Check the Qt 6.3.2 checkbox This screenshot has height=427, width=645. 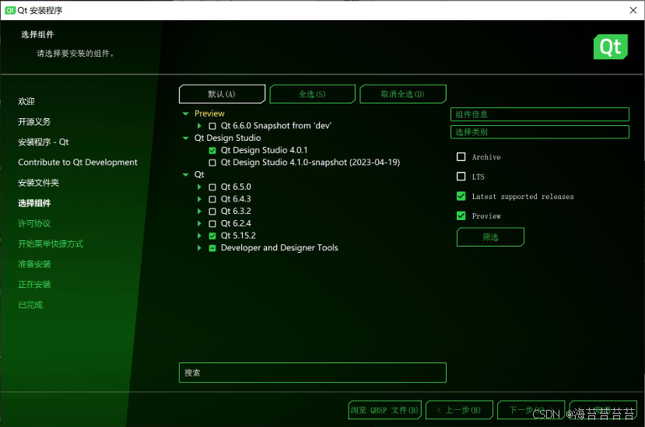[x=212, y=212]
